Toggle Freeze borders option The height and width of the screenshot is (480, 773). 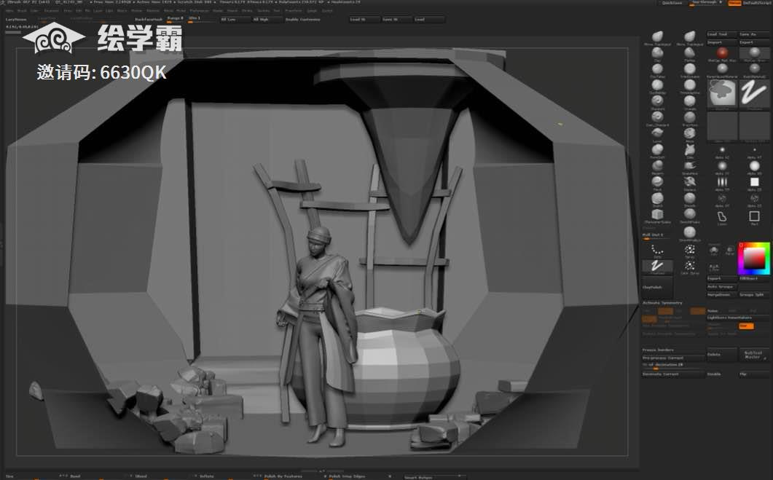(658, 350)
